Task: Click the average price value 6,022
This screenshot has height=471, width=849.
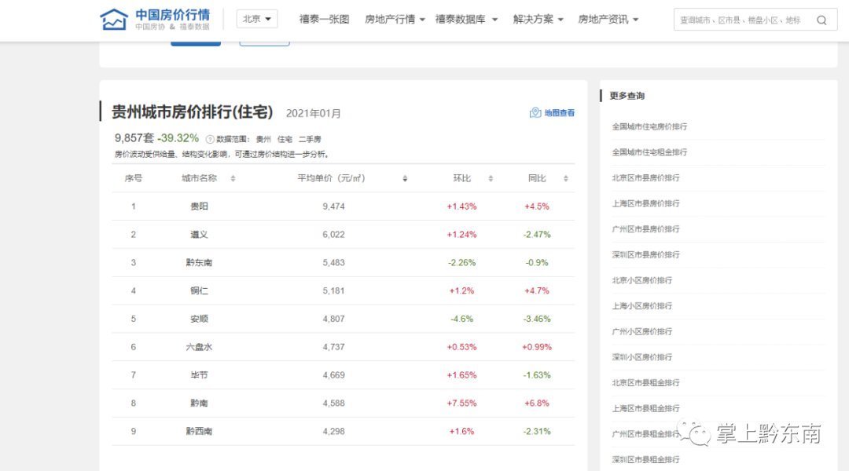Action: (333, 234)
